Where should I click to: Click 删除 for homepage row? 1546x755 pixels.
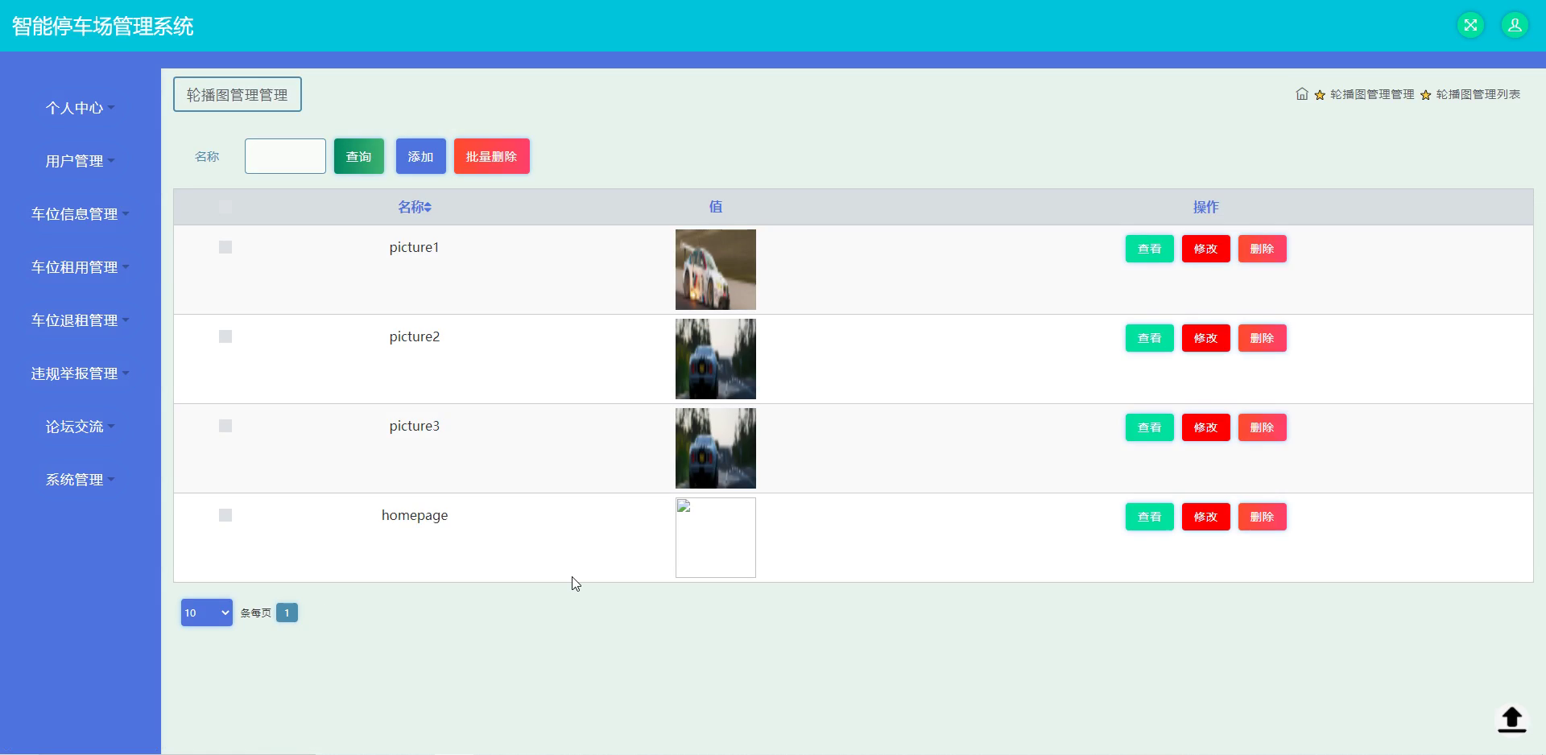point(1263,517)
